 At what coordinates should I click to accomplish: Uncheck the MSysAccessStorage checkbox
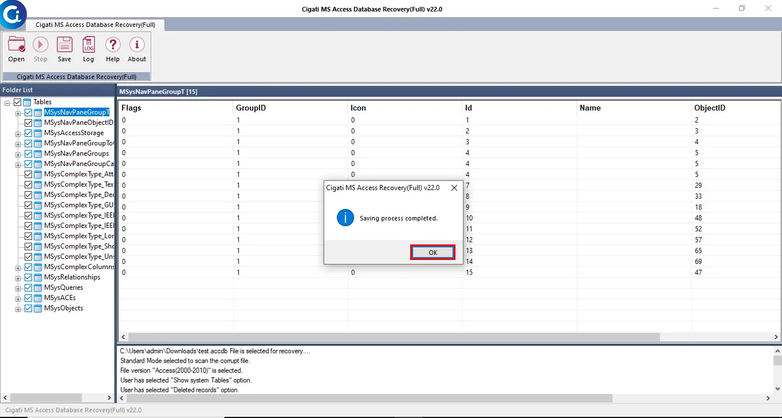pos(28,133)
